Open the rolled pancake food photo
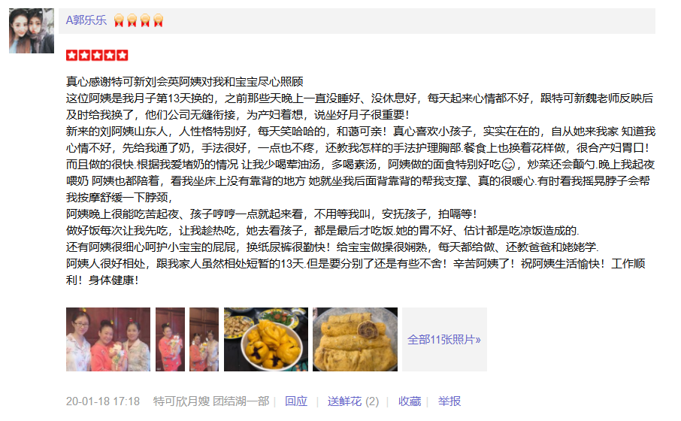Image resolution: width=681 pixels, height=421 pixels. pos(355,339)
